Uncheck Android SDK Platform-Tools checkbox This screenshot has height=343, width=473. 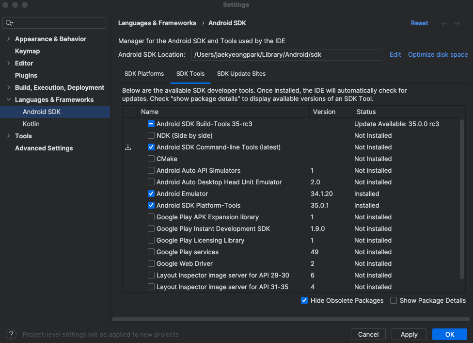tap(151, 205)
